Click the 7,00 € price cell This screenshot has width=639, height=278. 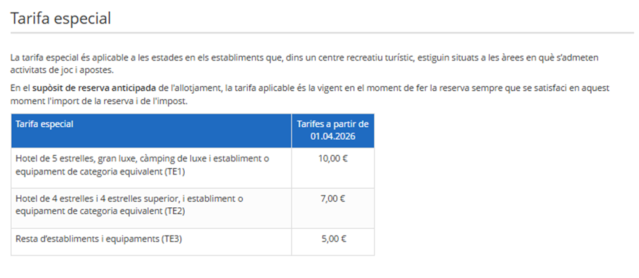333,199
